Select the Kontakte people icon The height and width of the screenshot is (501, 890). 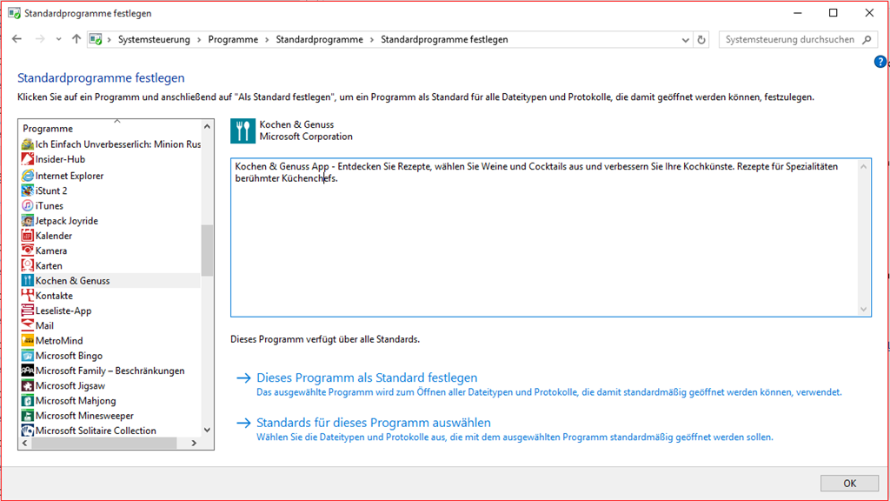[27, 296]
